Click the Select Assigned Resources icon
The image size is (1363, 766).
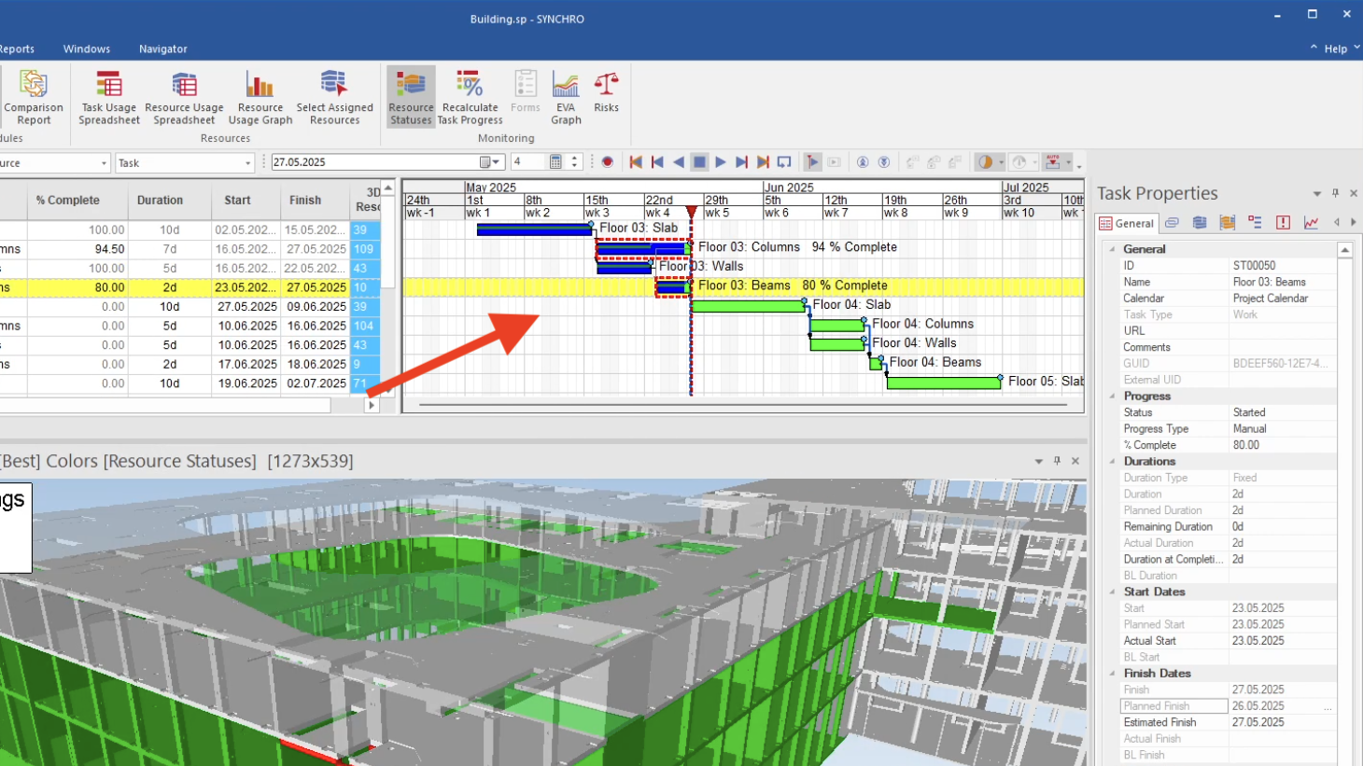click(x=334, y=96)
